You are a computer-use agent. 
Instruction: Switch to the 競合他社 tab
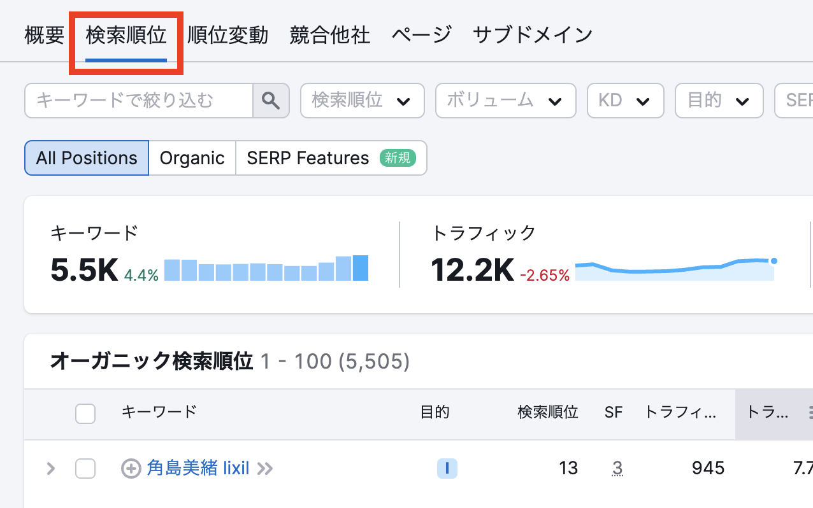(x=329, y=36)
